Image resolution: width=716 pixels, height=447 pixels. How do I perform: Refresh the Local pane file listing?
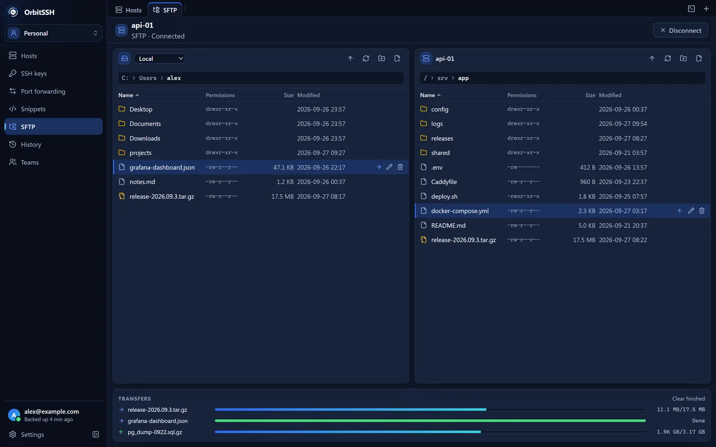[366, 59]
